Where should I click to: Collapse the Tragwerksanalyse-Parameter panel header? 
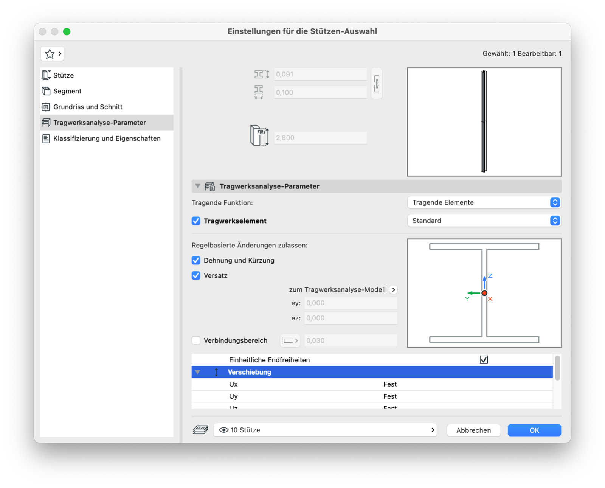coord(198,186)
